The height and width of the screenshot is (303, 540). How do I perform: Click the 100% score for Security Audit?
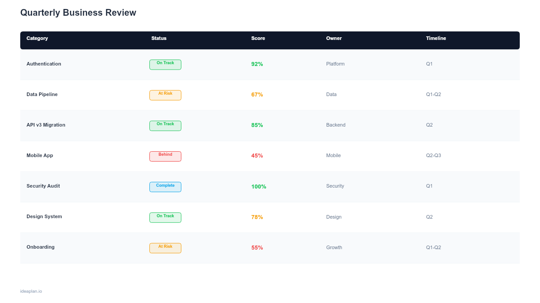(x=258, y=186)
